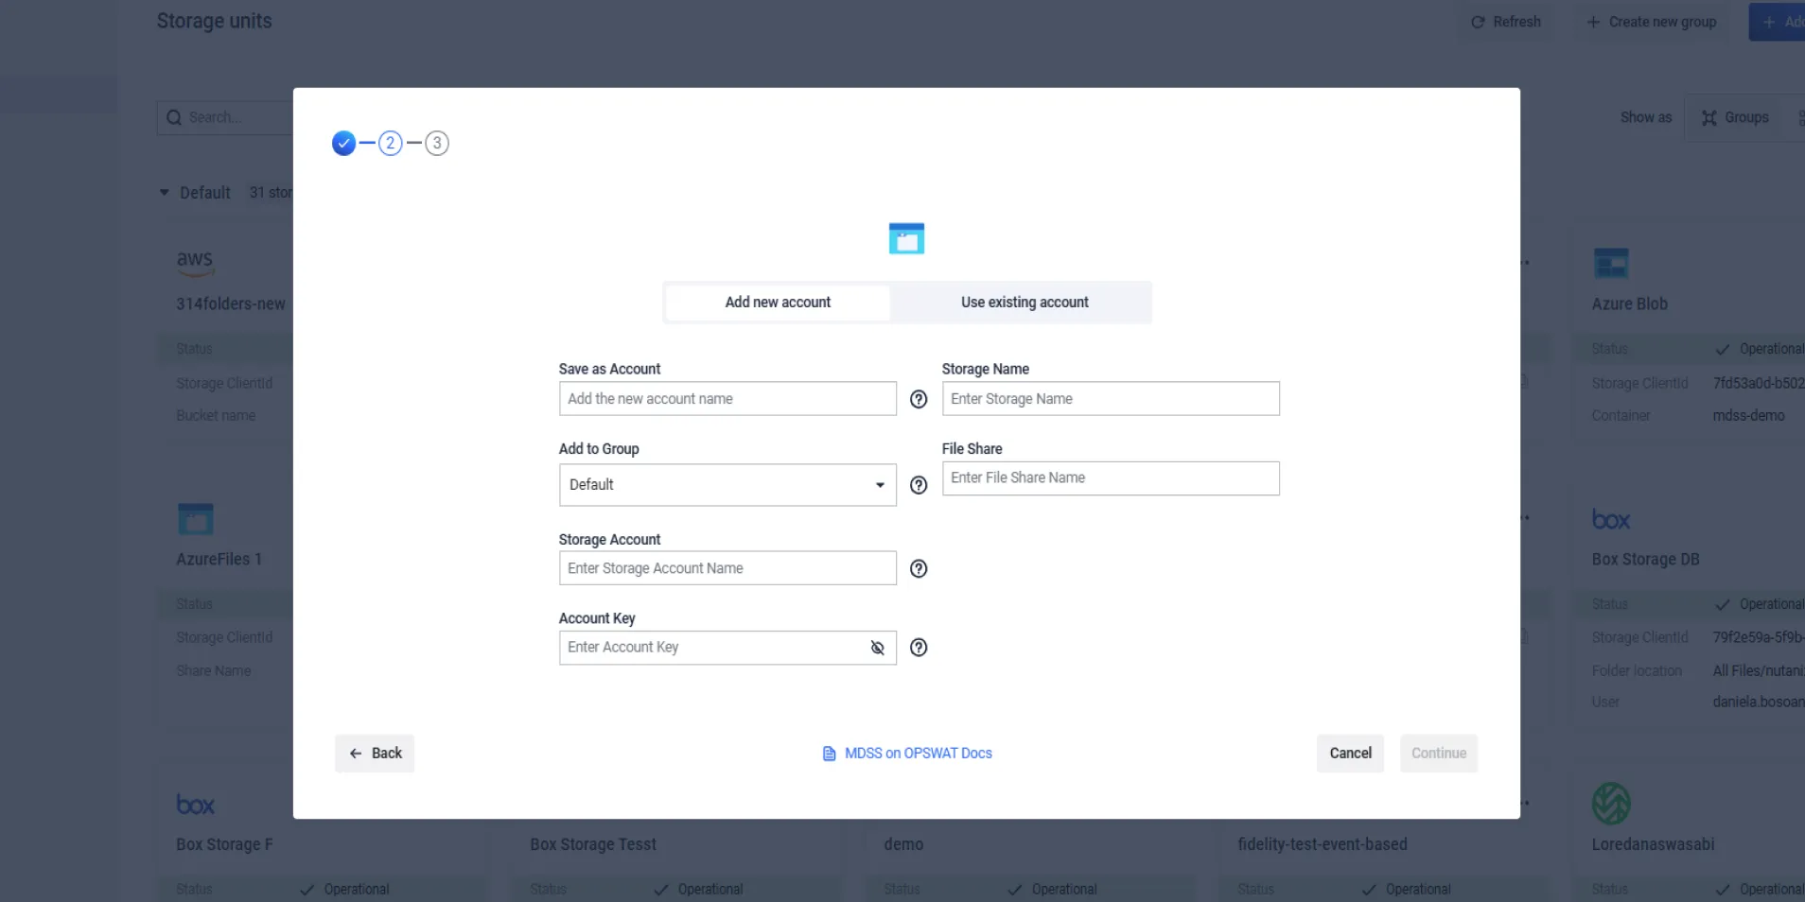
Task: Collapse the Default group expander arrow
Action: [x=165, y=193]
